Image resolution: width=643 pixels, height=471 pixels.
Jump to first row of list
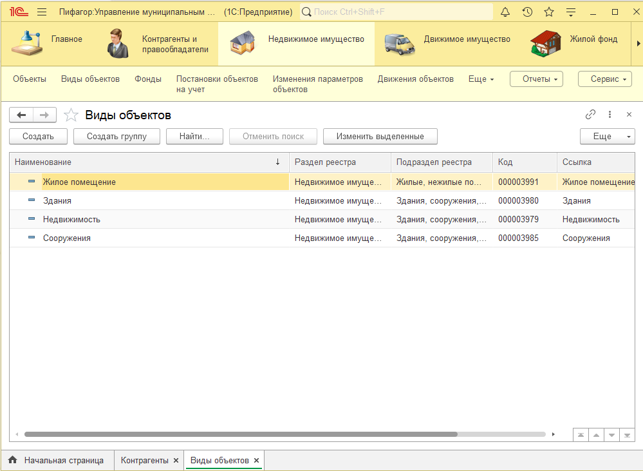tap(581, 435)
